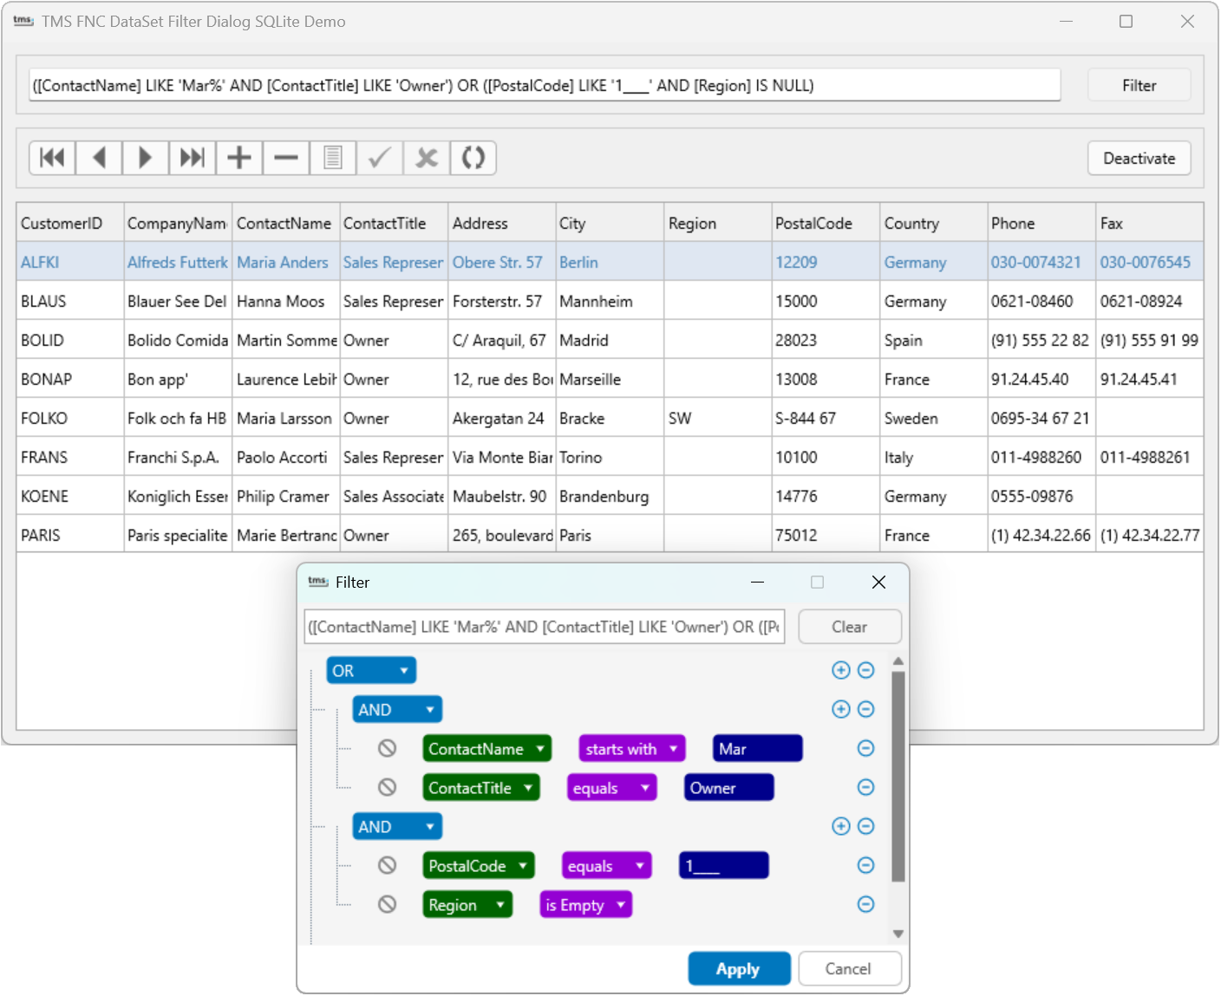
Task: Click the CustomerID column header
Action: (70, 223)
